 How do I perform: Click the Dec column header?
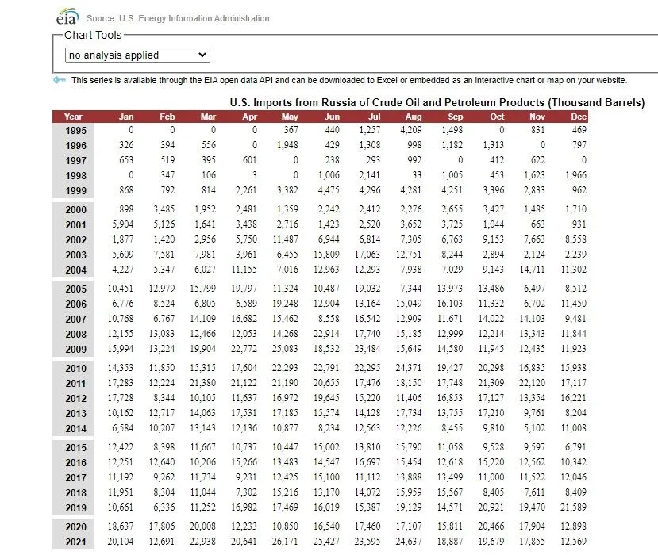click(578, 117)
